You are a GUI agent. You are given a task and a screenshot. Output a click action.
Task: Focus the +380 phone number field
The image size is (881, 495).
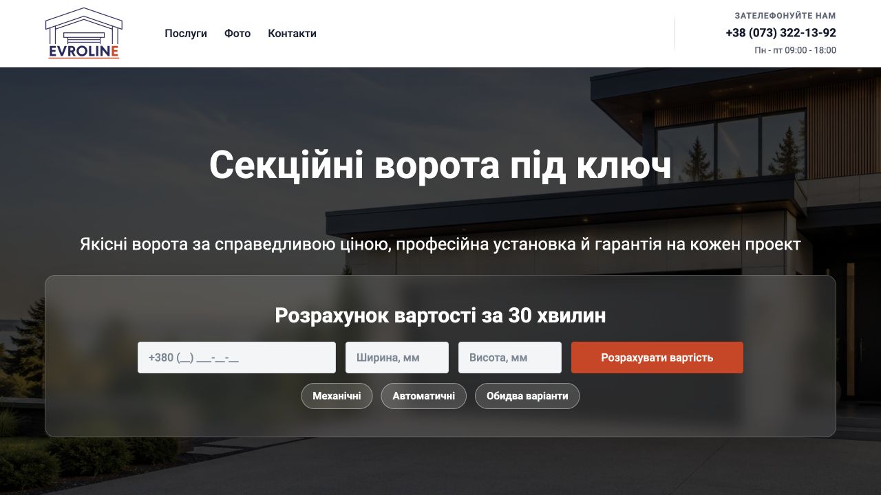coord(237,357)
